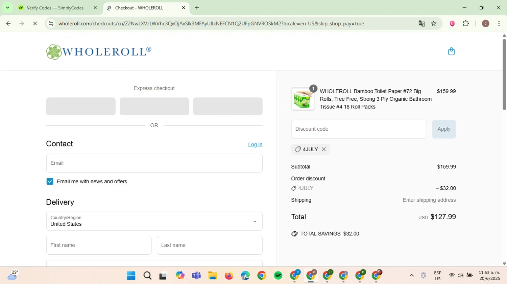This screenshot has width=507, height=284.
Task: Launch Firefox from taskbar
Action: point(229,276)
